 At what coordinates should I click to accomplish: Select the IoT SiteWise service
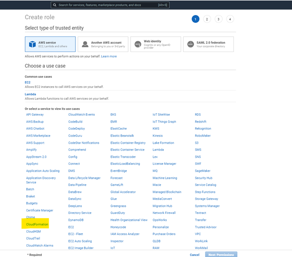pyautogui.click(x=161, y=115)
